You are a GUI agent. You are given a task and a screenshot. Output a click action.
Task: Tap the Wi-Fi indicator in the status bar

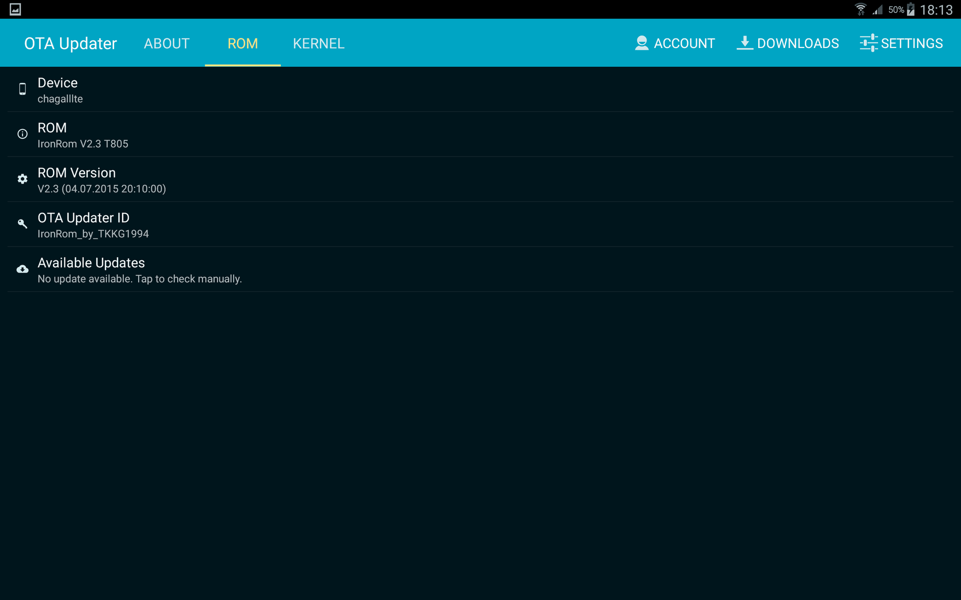click(860, 9)
